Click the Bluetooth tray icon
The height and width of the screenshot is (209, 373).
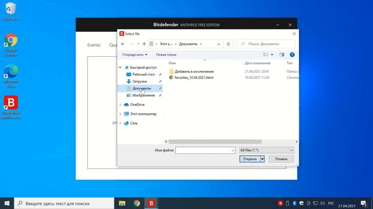pyautogui.click(x=294, y=203)
